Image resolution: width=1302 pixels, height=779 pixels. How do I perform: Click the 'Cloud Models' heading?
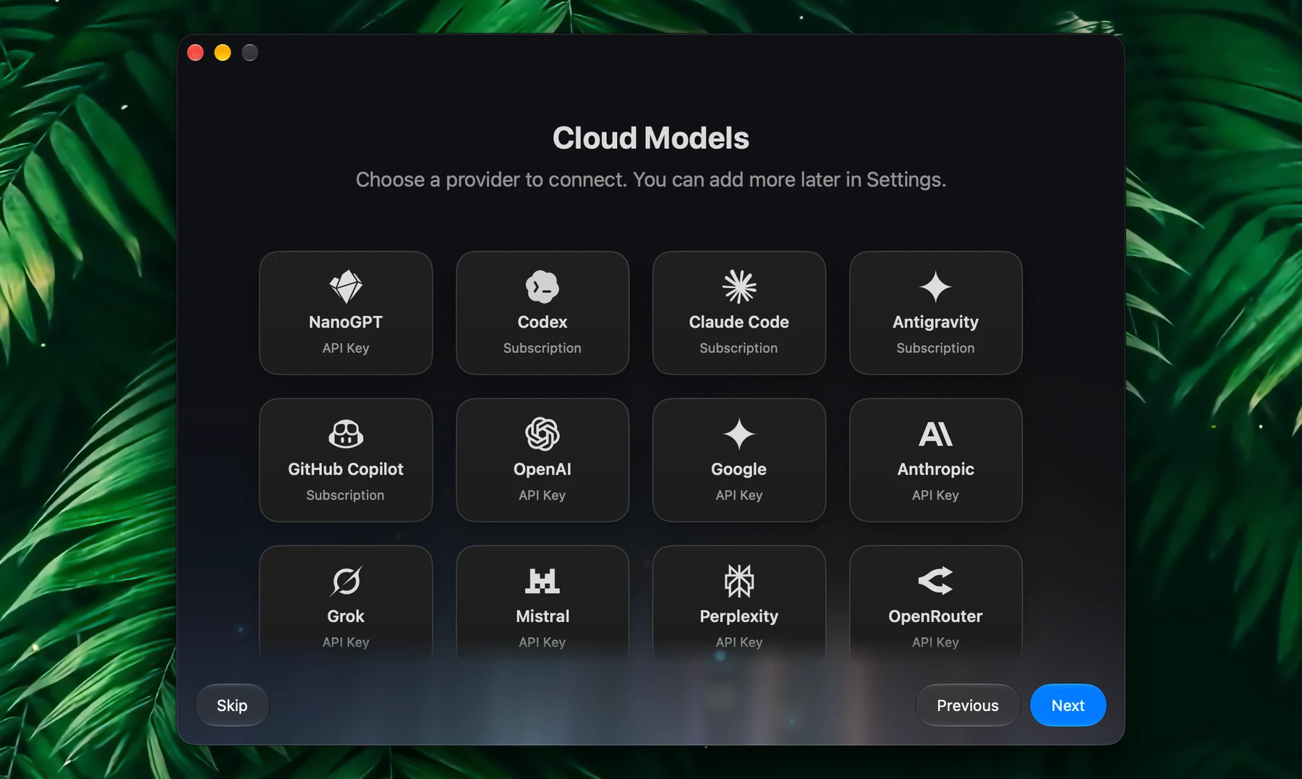pos(651,138)
